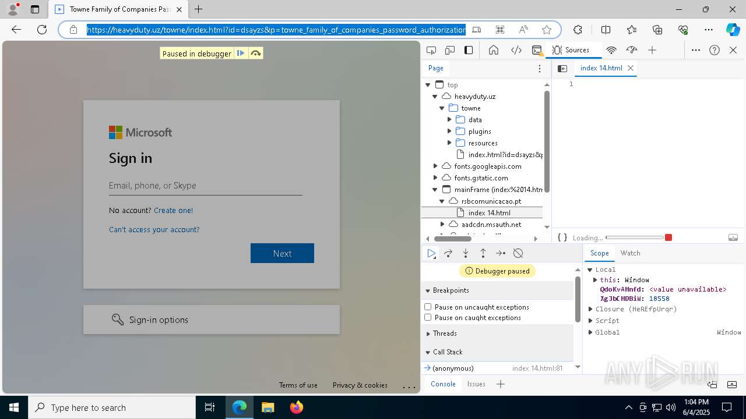Expand the plugins folder
The height and width of the screenshot is (419, 746).
tap(449, 132)
